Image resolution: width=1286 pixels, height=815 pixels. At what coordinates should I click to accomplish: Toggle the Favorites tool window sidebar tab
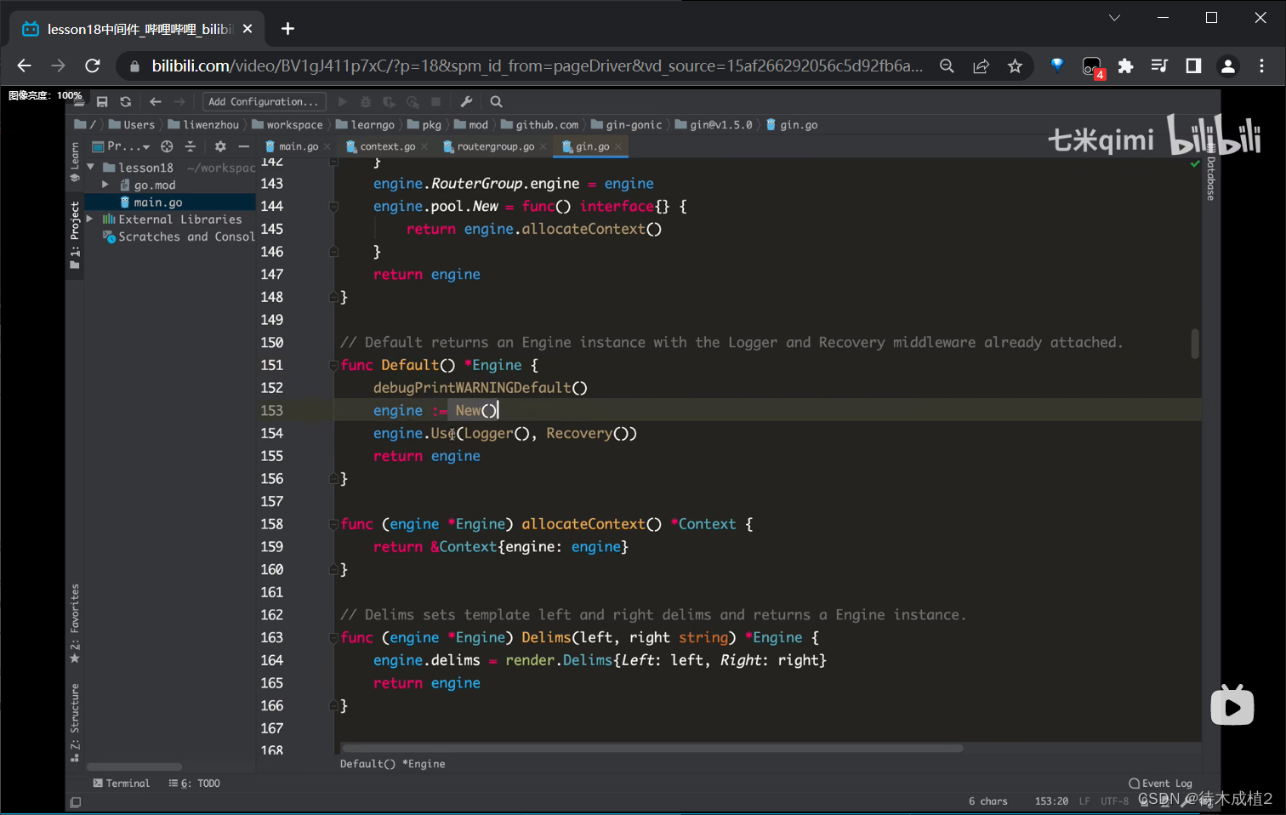(x=75, y=623)
